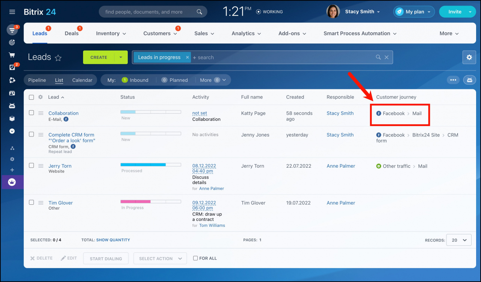Viewport: 481px width, 282px height.
Task: Open the contact card icon in sidebar
Action: pyautogui.click(x=12, y=93)
